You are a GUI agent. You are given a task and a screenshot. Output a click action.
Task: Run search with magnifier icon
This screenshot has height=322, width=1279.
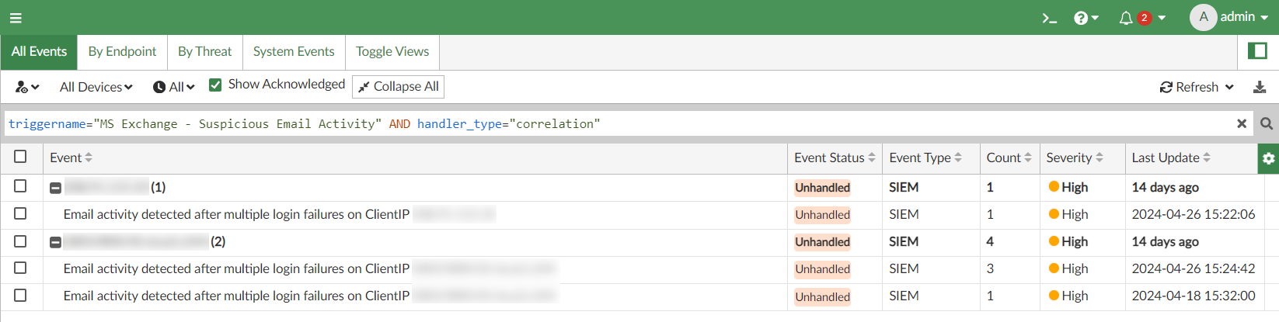1267,123
